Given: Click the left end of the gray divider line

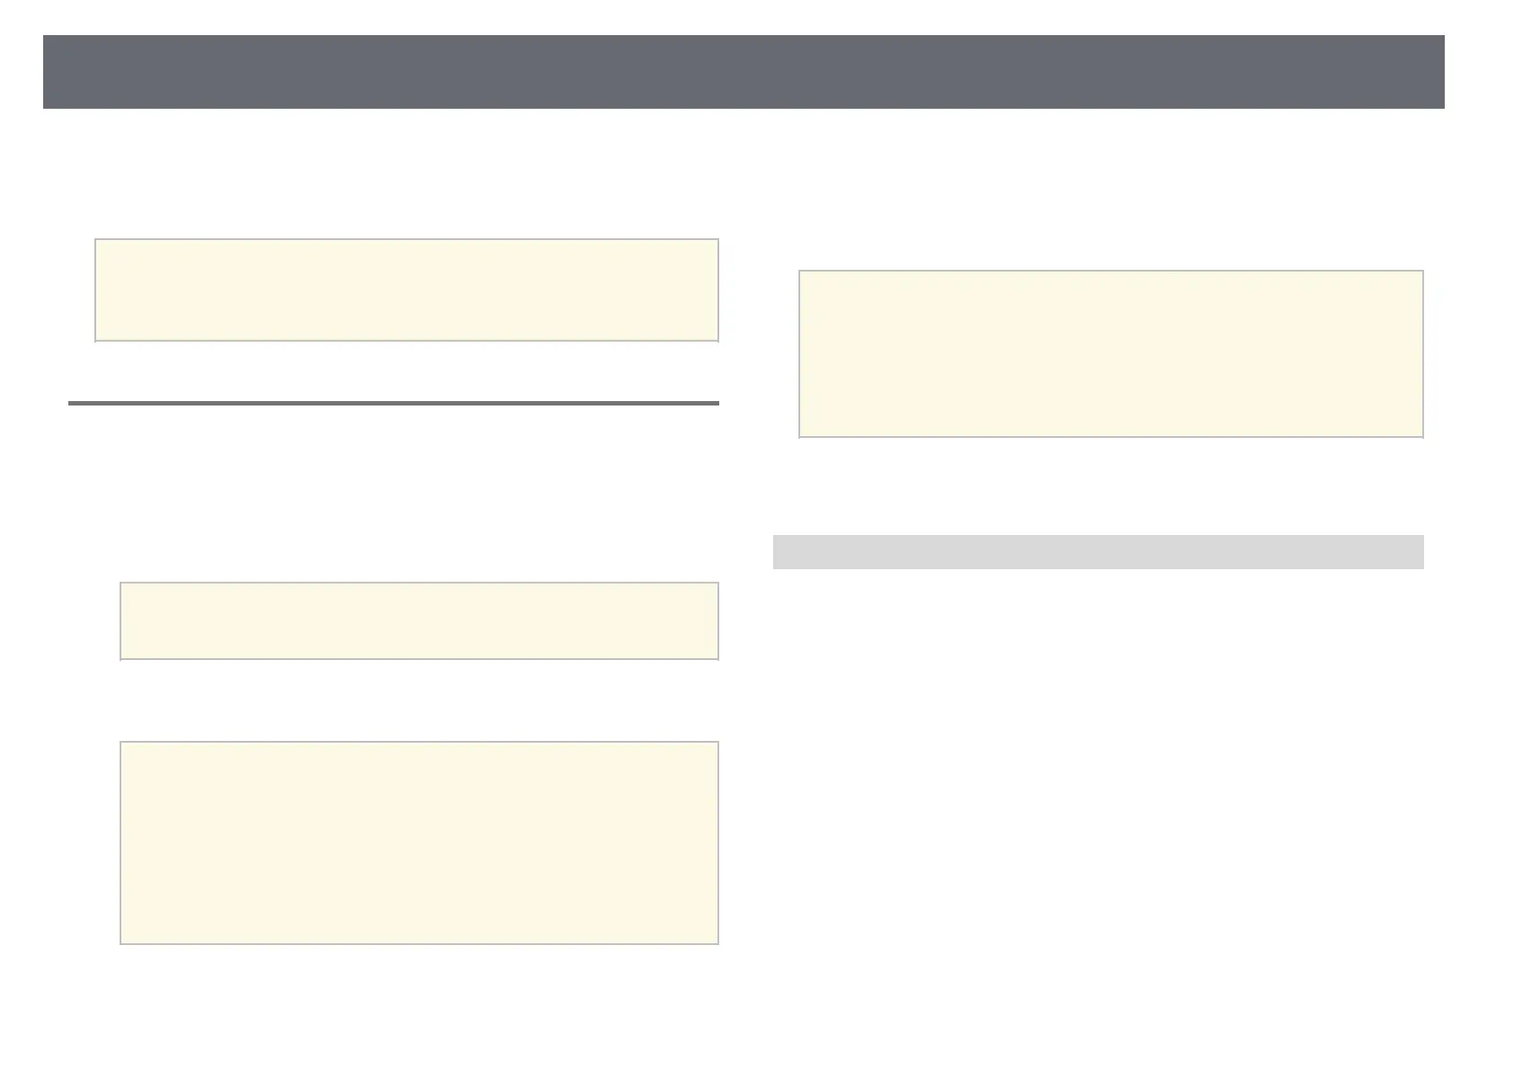Looking at the screenshot, I should click(74, 403).
